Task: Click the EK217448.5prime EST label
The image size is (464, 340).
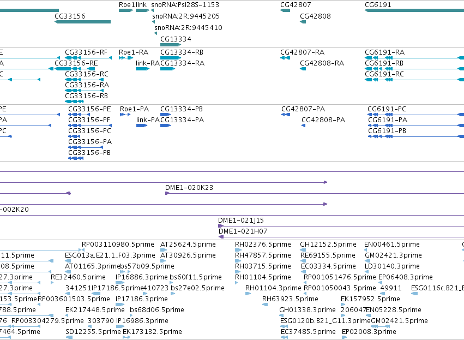Action: 95,310
